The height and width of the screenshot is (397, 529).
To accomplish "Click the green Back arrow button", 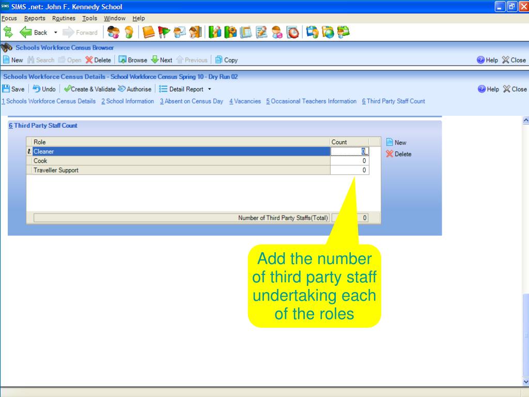I will click(27, 33).
